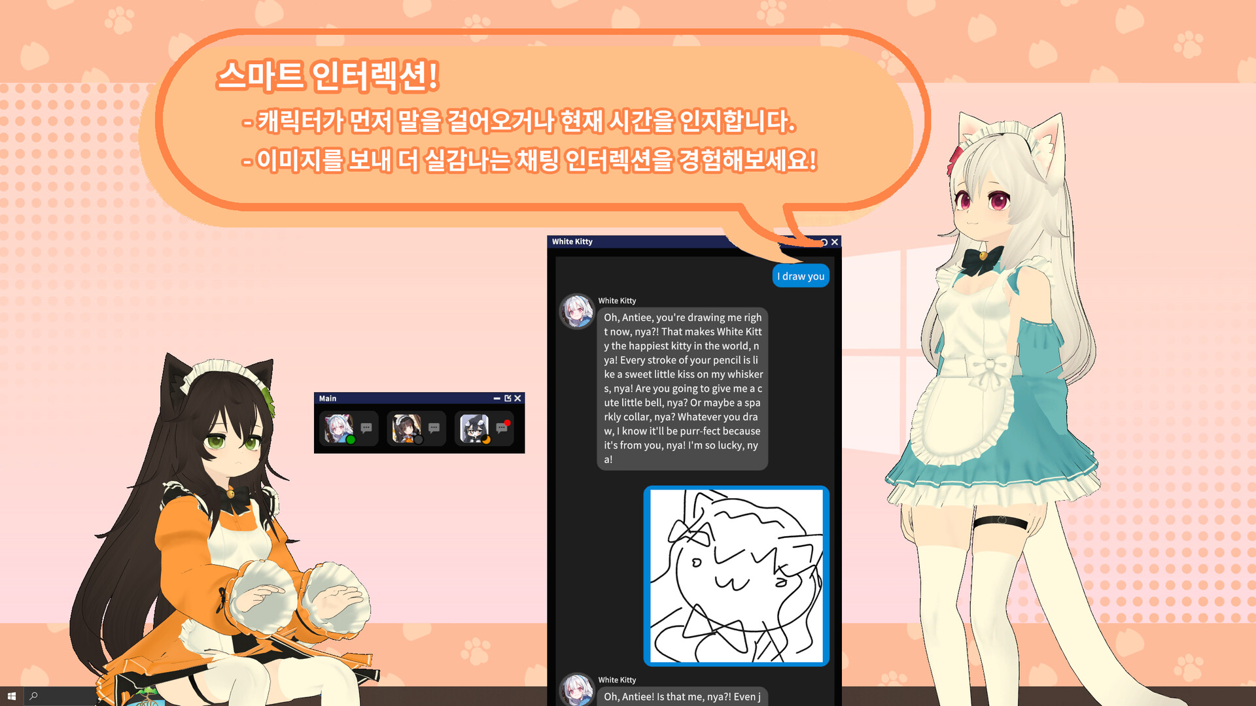Select the brown-haired maid portrait in Main

tap(405, 428)
